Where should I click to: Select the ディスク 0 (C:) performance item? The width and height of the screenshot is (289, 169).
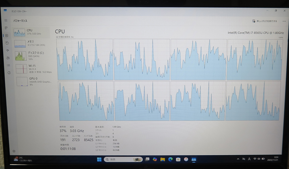[32, 56]
